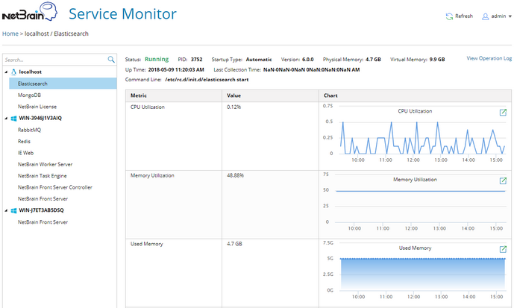Click the Refresh icon in header
Viewport: 514px width, 308px height.
click(x=449, y=16)
